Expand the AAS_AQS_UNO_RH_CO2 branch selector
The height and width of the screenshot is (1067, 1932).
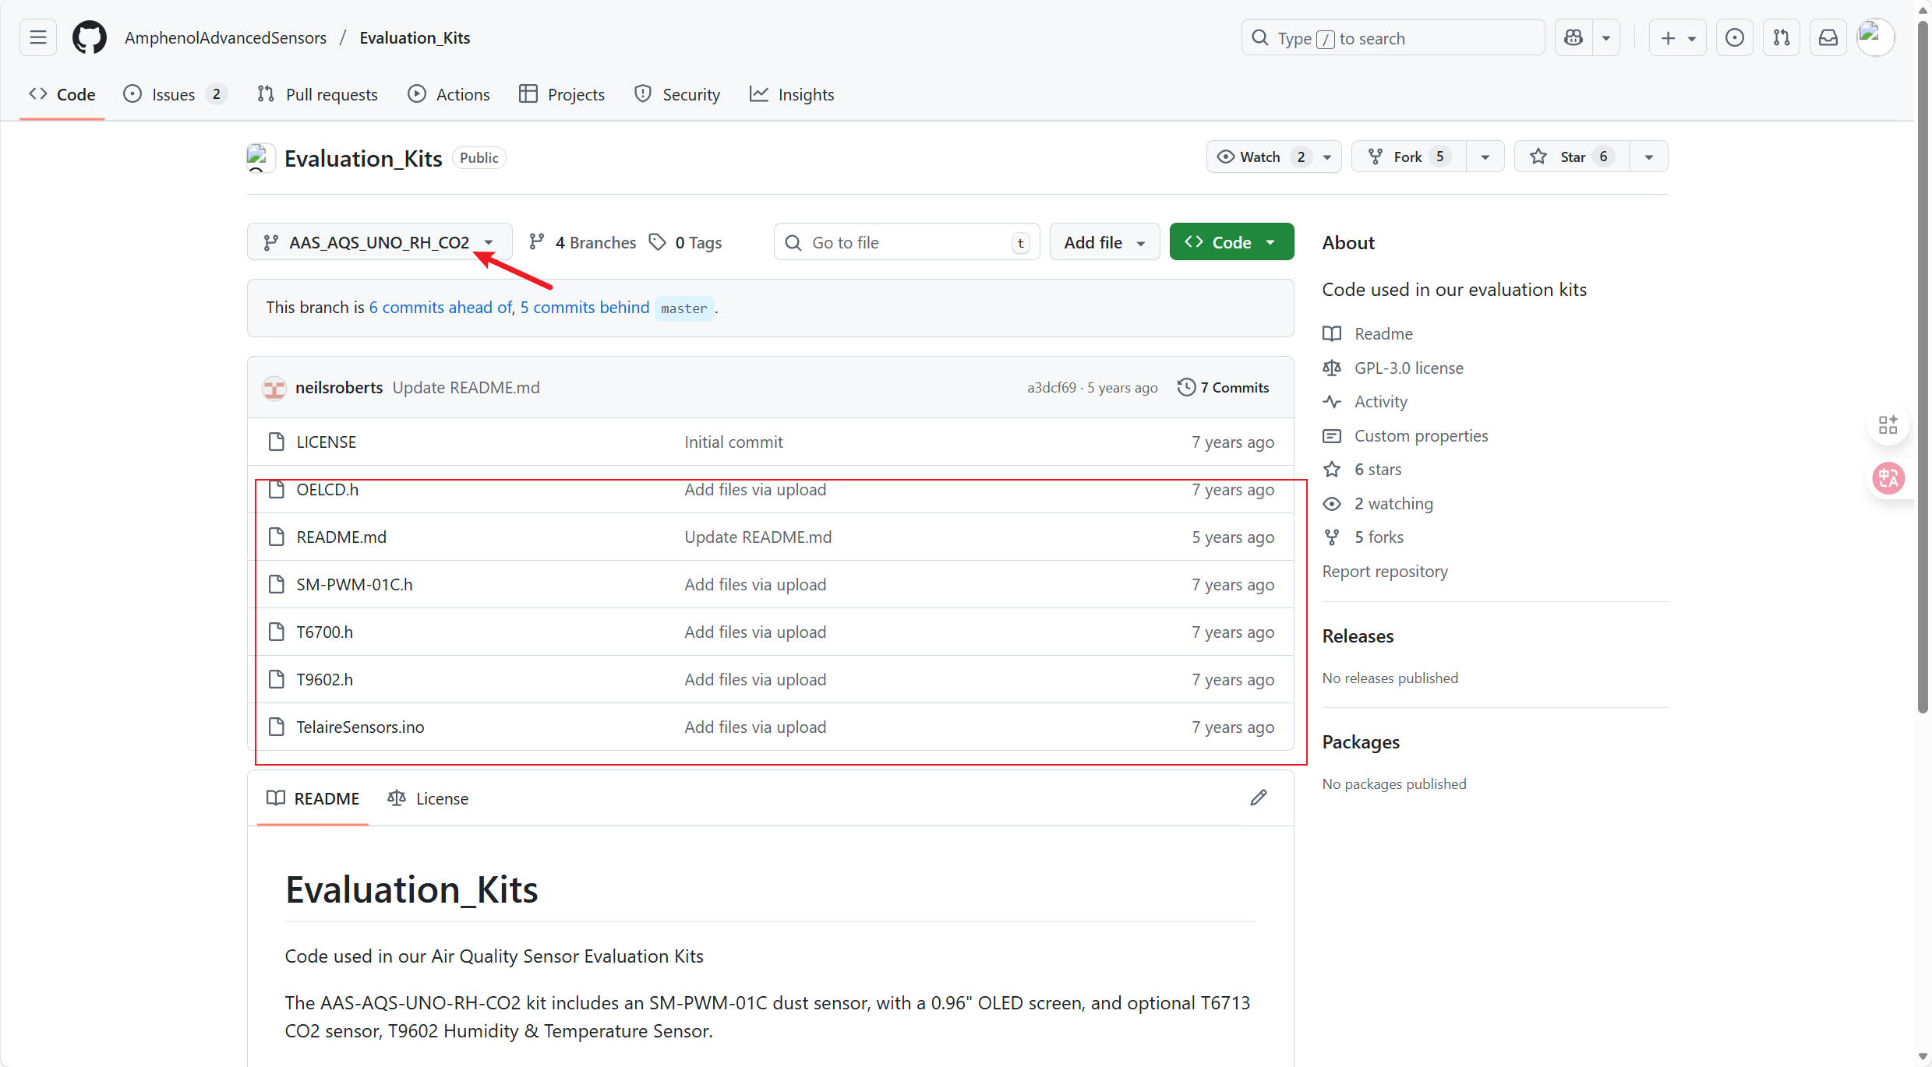coord(380,242)
